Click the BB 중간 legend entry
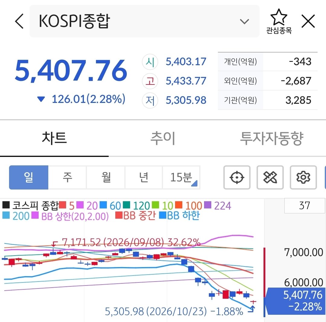326x322 pixels. (136, 215)
